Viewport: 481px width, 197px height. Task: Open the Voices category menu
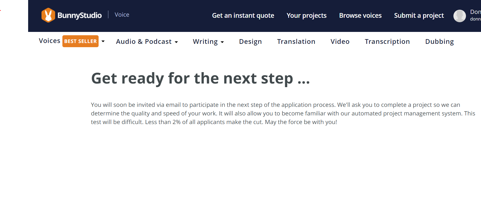[x=50, y=41]
